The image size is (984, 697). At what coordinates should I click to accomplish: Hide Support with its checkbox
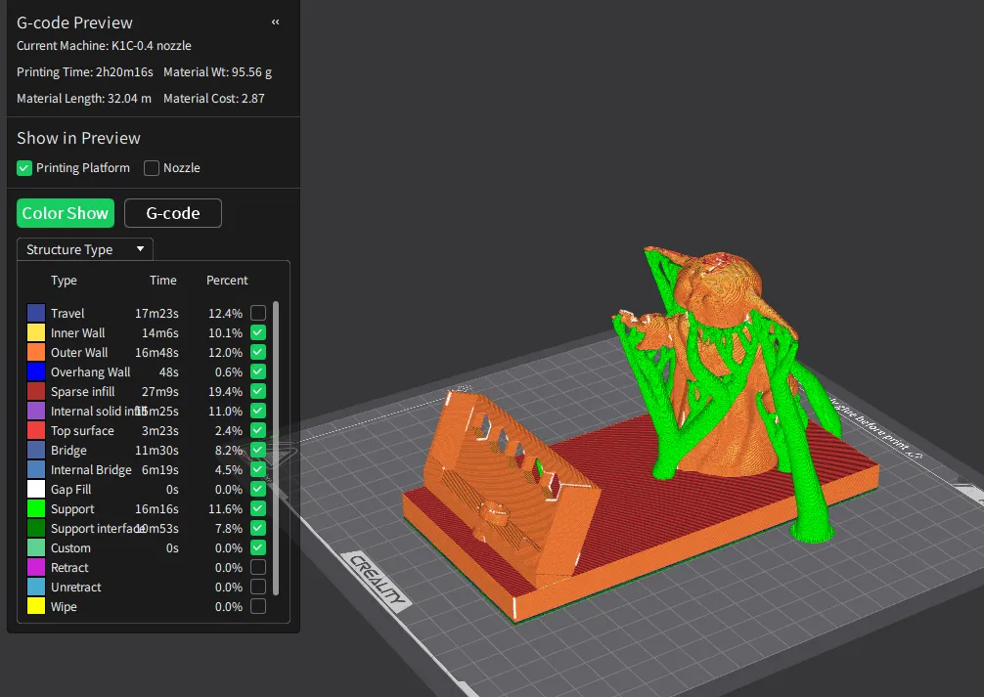[x=258, y=508]
